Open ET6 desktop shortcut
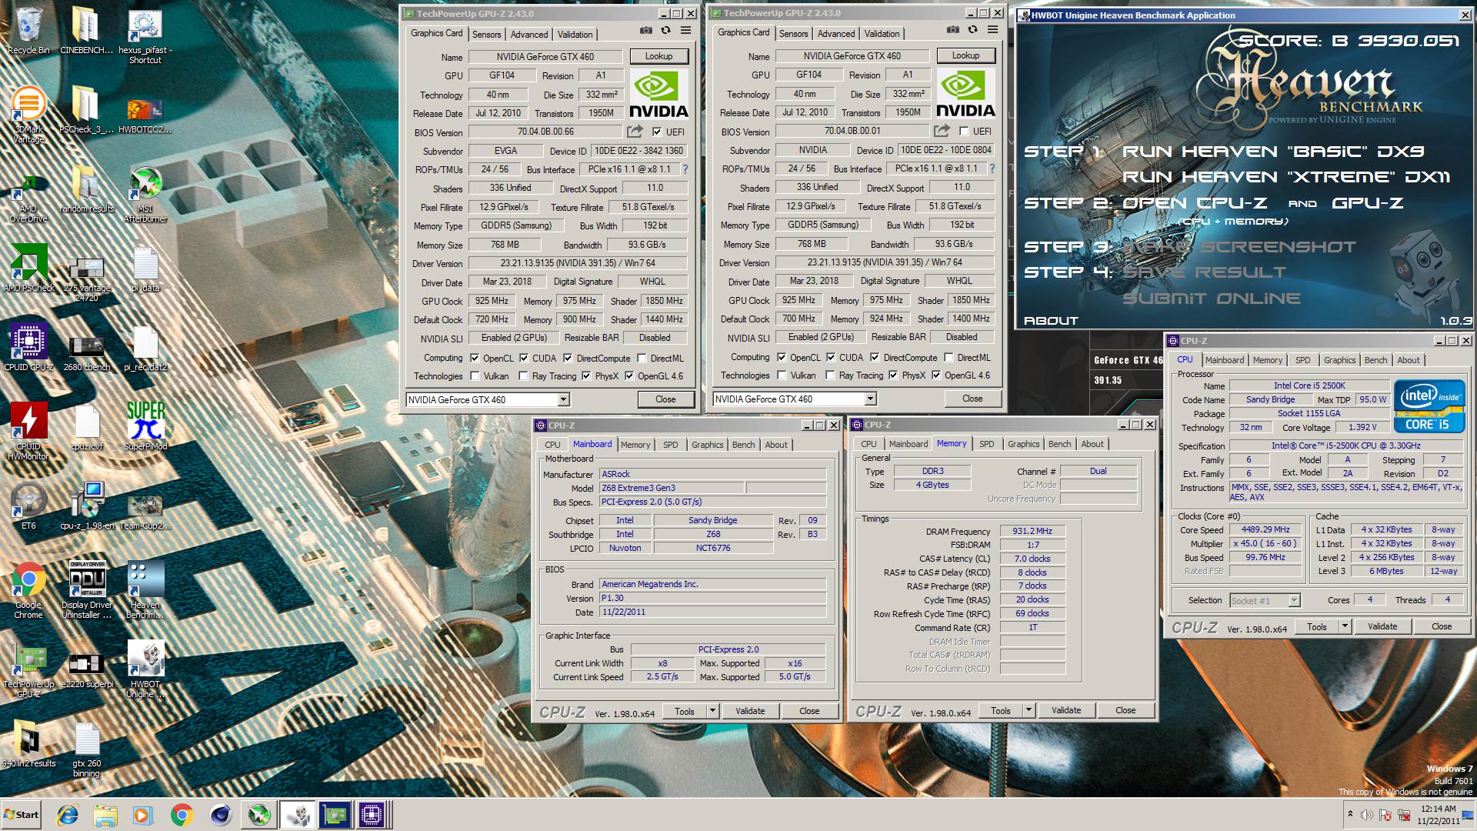Screen dimensions: 1477x831 click(x=28, y=506)
